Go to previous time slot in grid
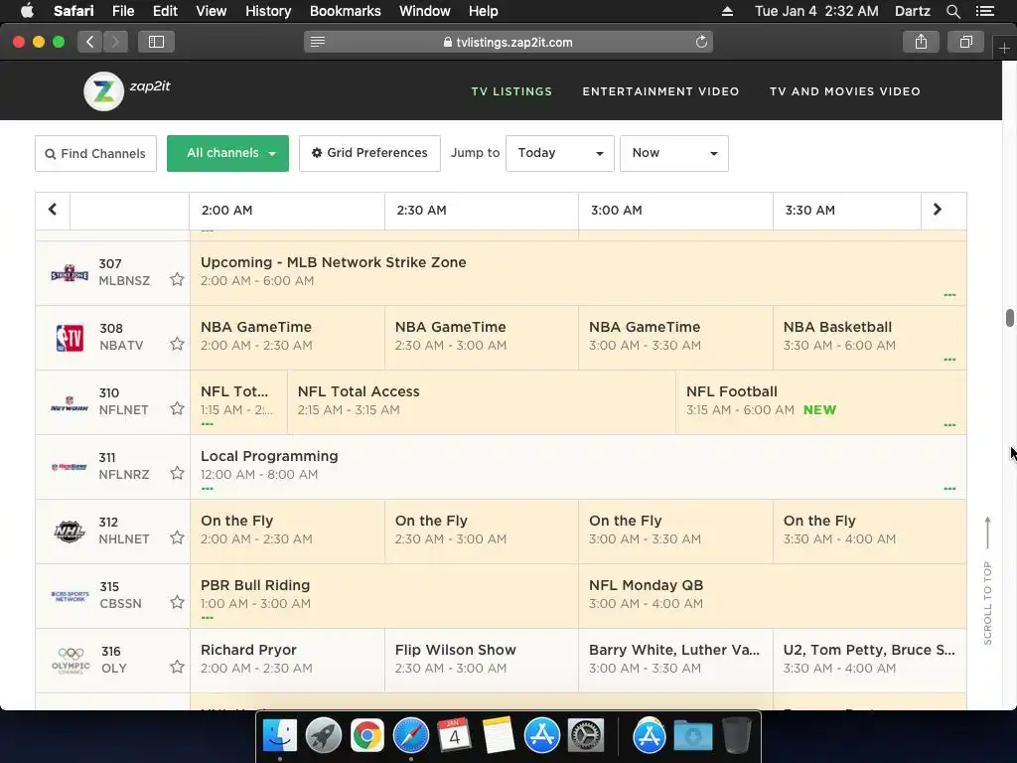The width and height of the screenshot is (1017, 763). (x=53, y=210)
